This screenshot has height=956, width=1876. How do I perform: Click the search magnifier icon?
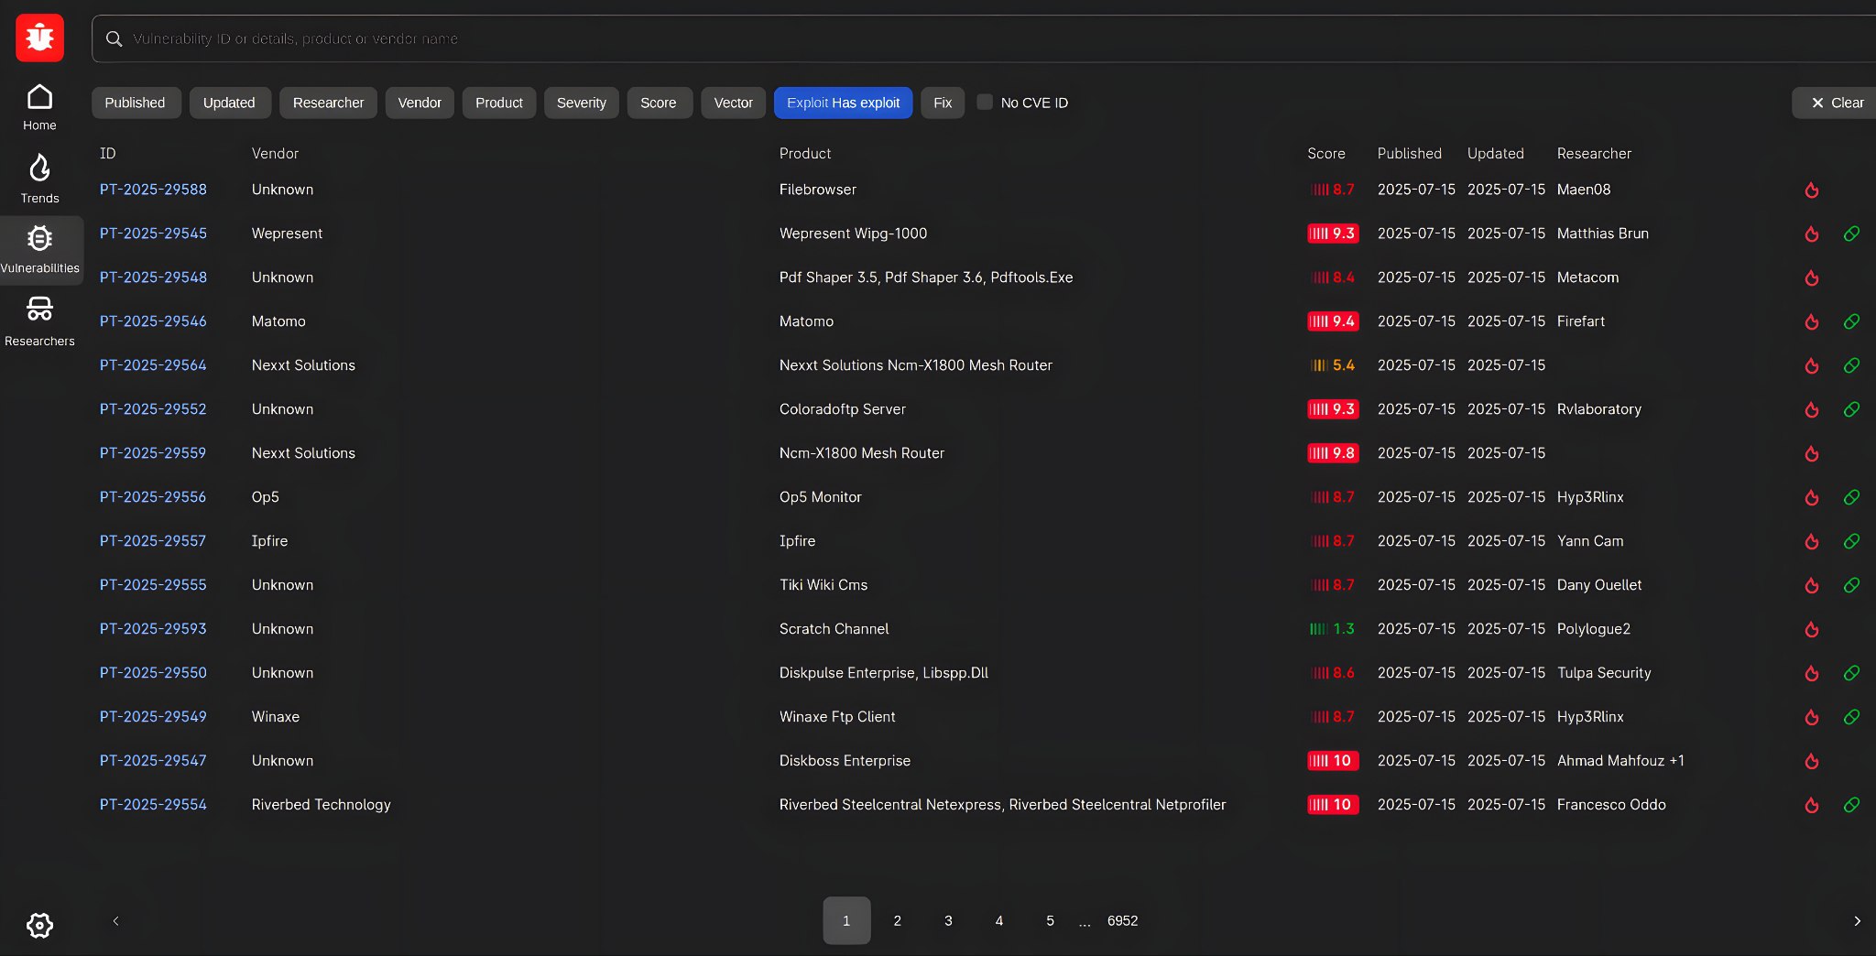[x=114, y=38]
